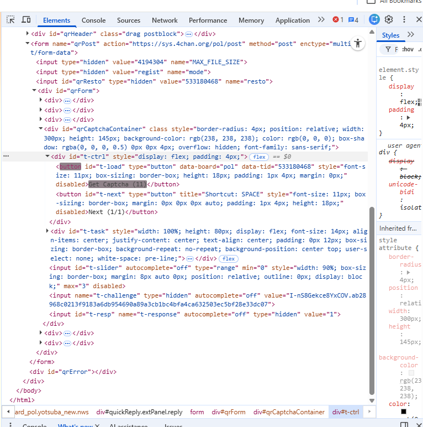The image size is (423, 427).
Task: Select the div#t-ctrl breadcrumb
Action: point(346,412)
